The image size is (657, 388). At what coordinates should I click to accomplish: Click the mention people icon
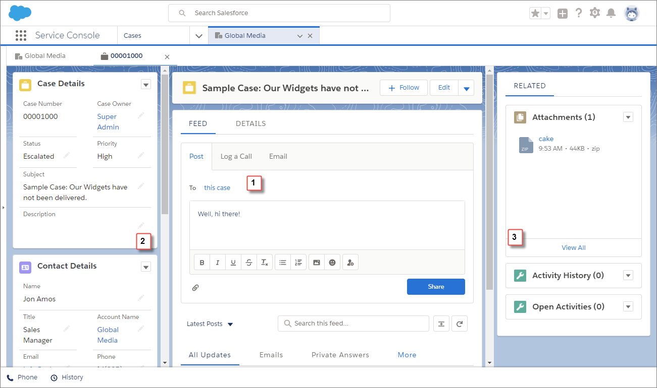click(350, 263)
